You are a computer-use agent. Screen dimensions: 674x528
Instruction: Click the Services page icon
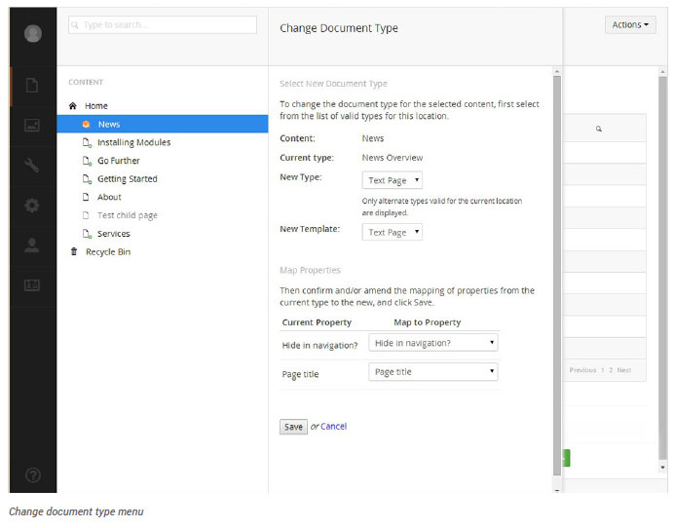click(x=87, y=234)
